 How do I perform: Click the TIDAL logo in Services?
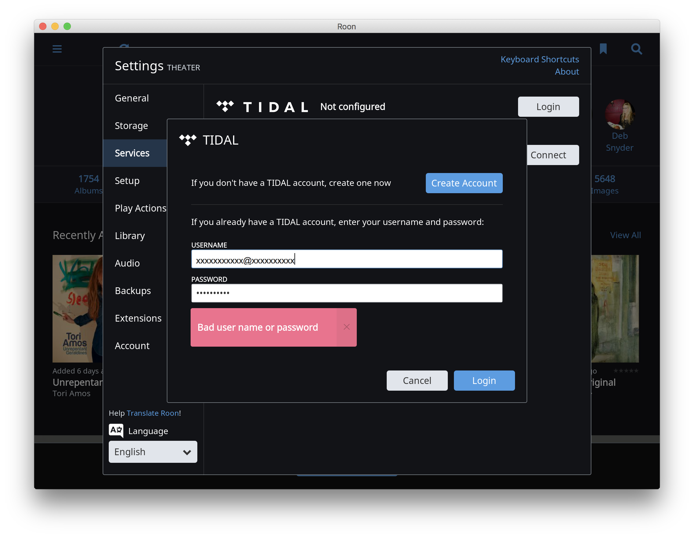pyautogui.click(x=262, y=107)
